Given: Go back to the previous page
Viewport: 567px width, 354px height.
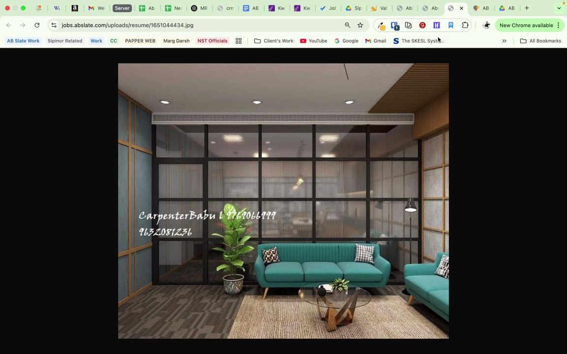Looking at the screenshot, I should [9, 25].
